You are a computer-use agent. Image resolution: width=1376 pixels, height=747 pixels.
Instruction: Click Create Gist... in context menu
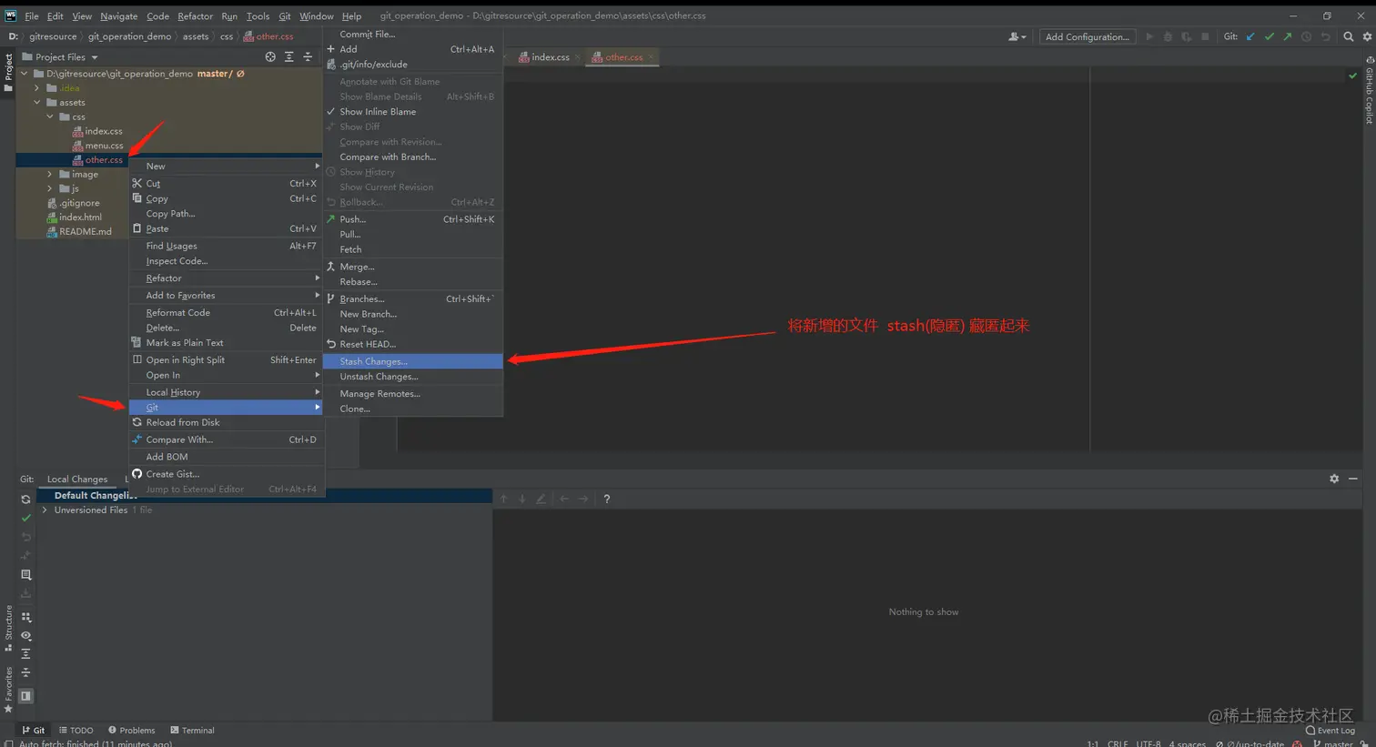(226, 474)
